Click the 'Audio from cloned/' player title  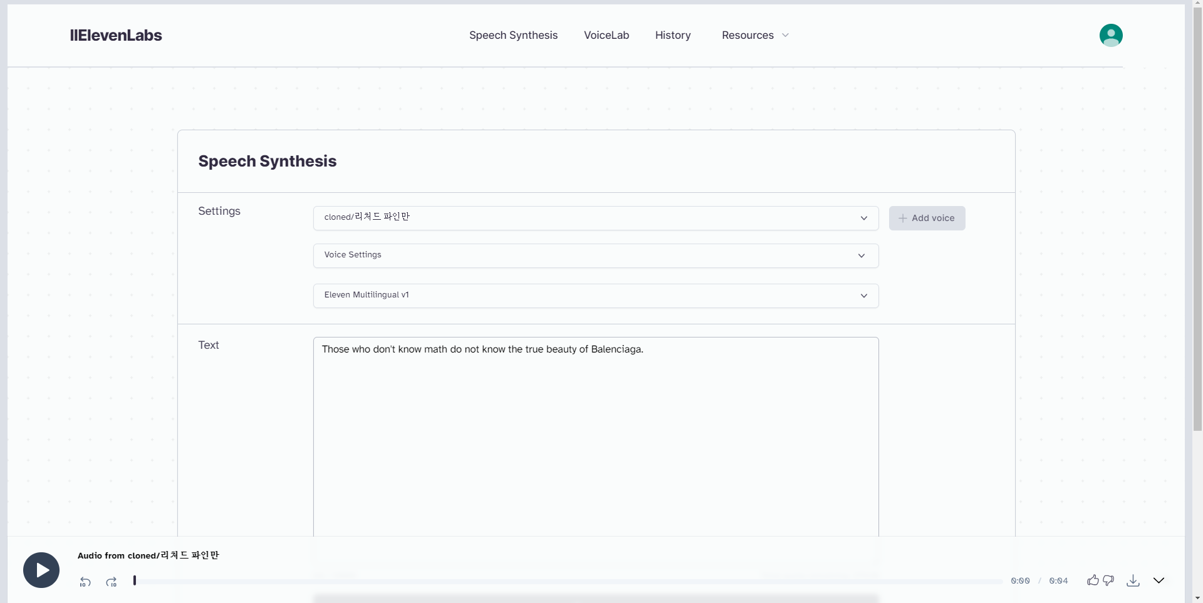(148, 555)
